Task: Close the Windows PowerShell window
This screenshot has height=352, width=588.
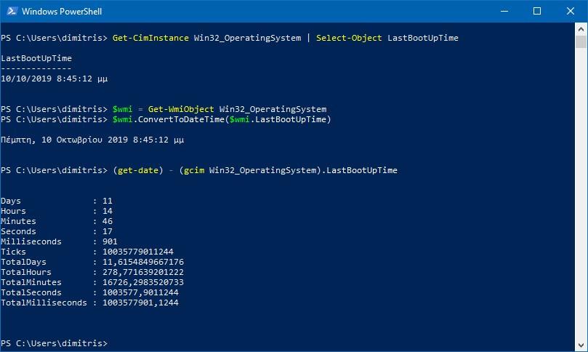Action: click(571, 11)
